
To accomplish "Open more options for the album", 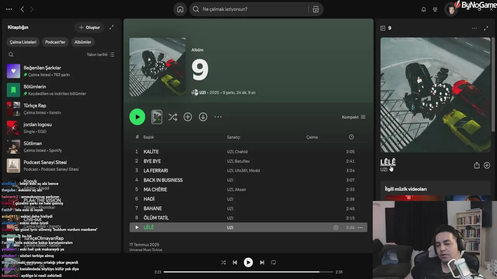I will (218, 117).
